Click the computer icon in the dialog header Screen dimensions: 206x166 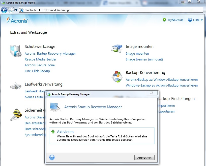(55, 107)
